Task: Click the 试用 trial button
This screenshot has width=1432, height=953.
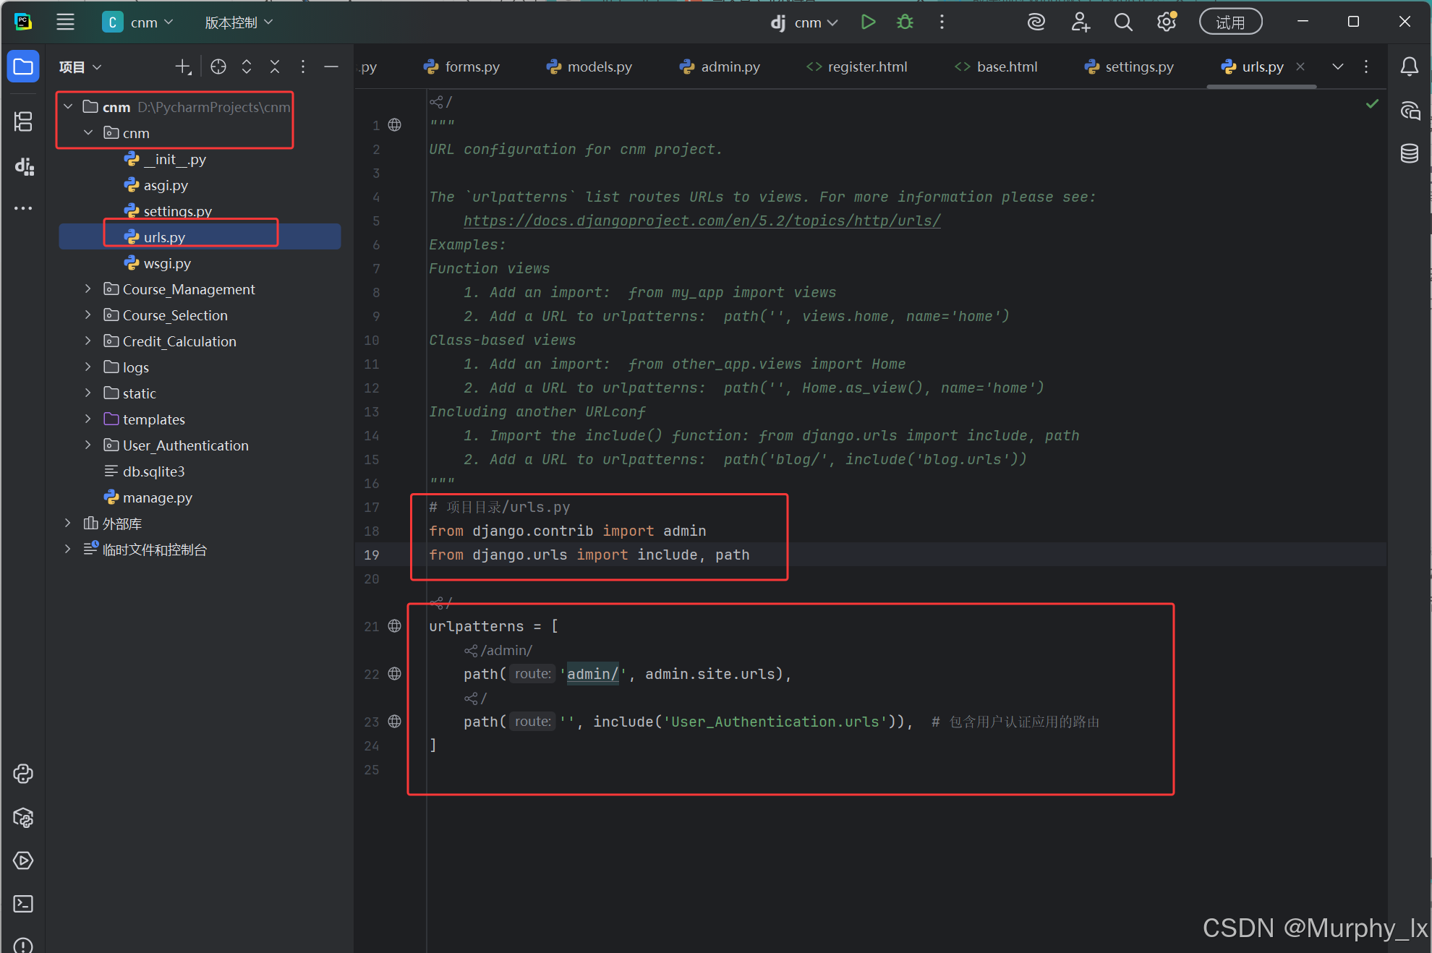Action: pos(1230,22)
